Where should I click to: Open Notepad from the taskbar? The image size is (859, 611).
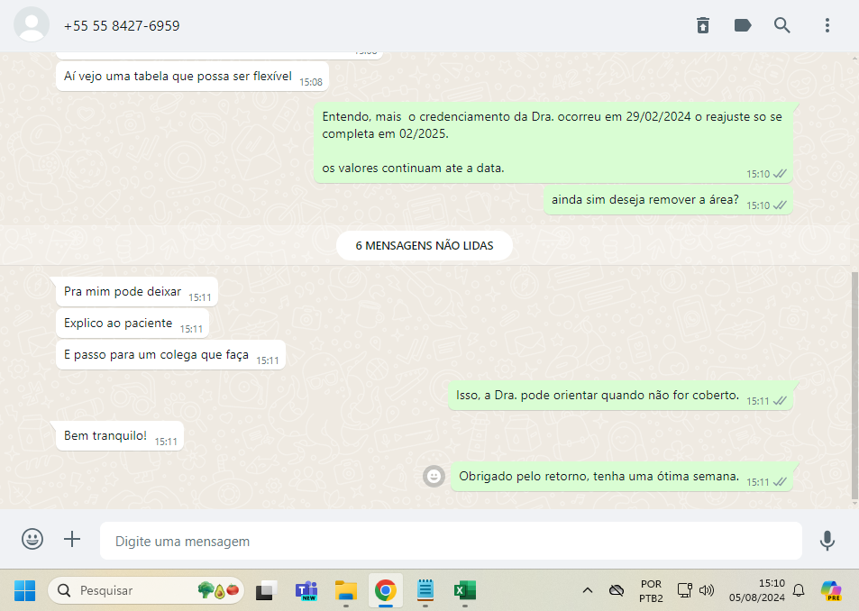click(x=425, y=590)
